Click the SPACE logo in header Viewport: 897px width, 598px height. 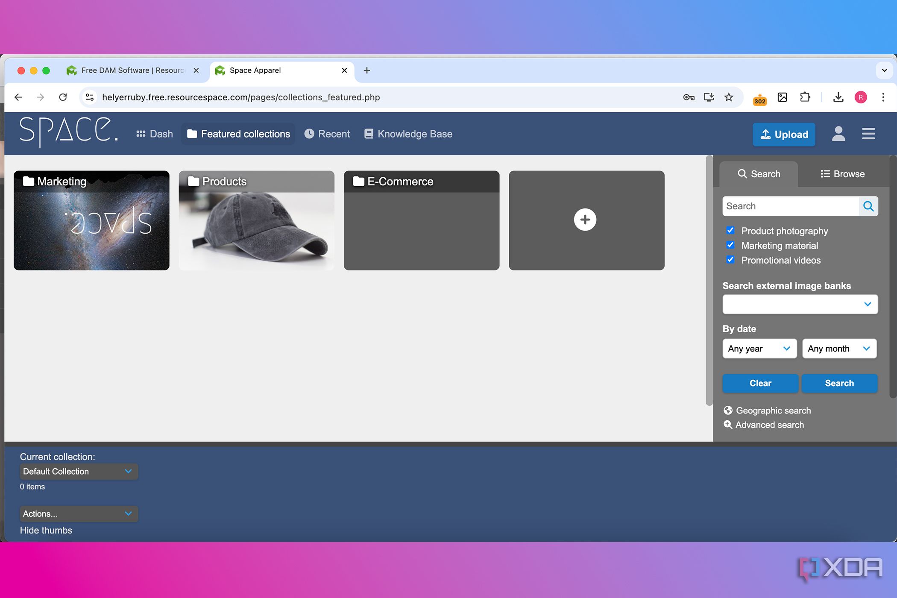(x=69, y=132)
